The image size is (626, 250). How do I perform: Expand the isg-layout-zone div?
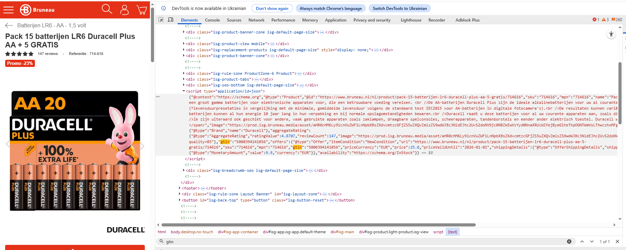pos(180,194)
